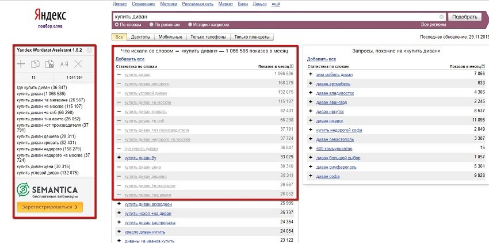The image size is (489, 243).
Task: Switch to 'Десктопы' tab
Action: click(140, 37)
